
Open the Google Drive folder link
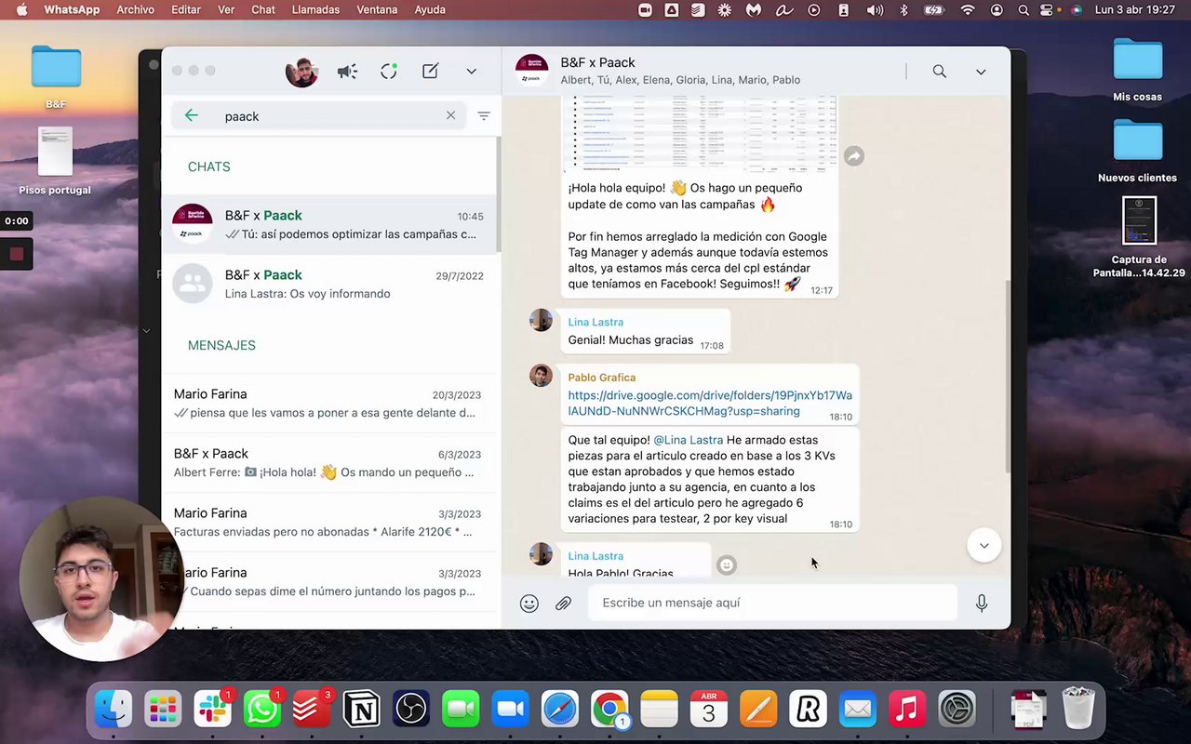(710, 403)
